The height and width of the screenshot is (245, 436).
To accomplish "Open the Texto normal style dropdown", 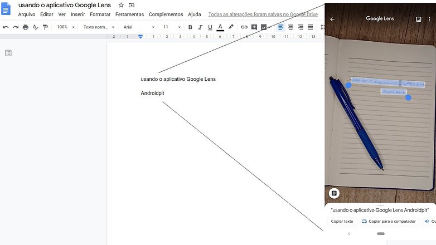I will tap(99, 27).
